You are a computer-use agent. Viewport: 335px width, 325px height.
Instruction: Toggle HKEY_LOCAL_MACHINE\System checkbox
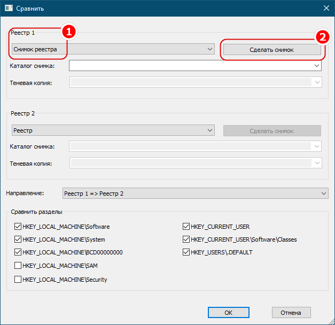[x=18, y=239]
